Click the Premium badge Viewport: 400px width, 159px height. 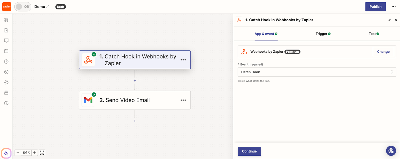click(292, 52)
